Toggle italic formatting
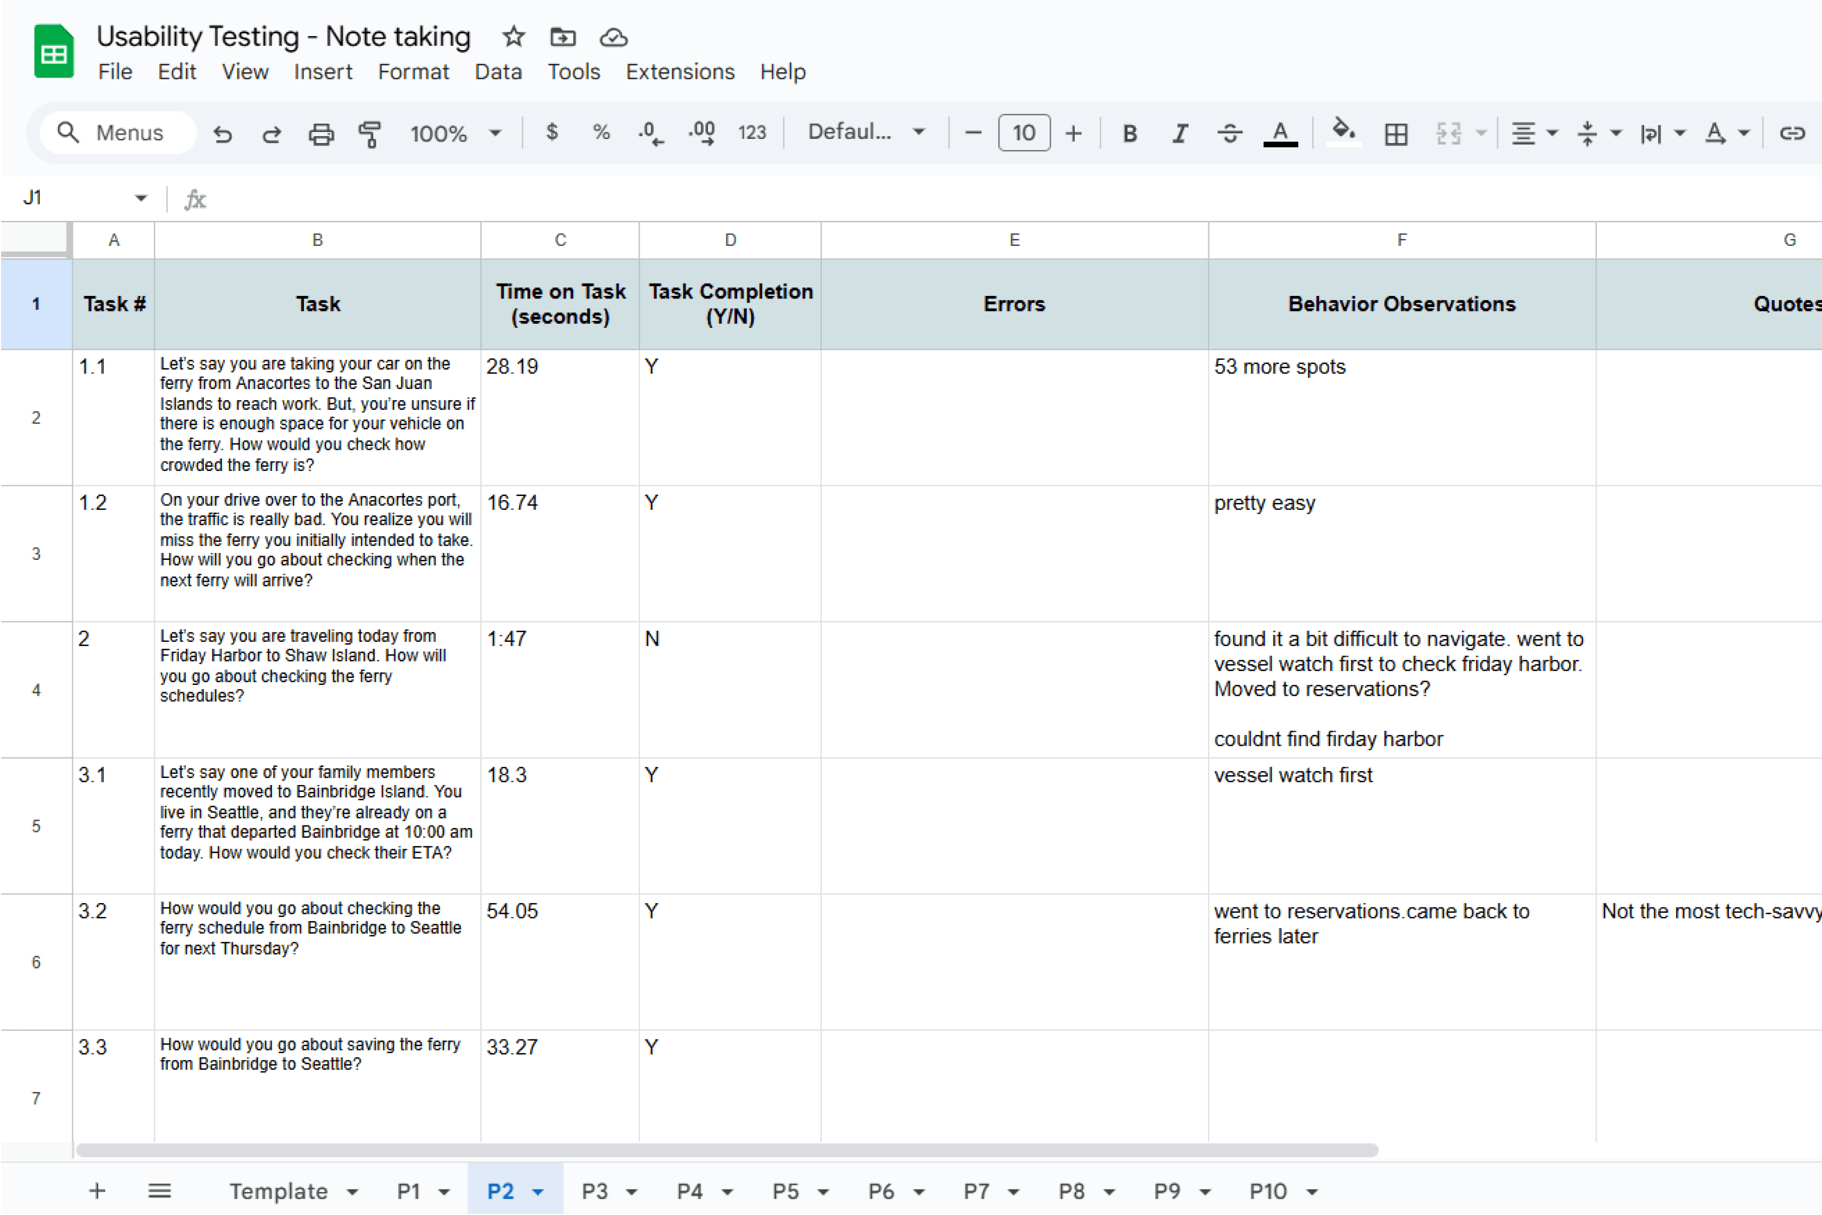The image size is (1822, 1215). click(x=1180, y=133)
